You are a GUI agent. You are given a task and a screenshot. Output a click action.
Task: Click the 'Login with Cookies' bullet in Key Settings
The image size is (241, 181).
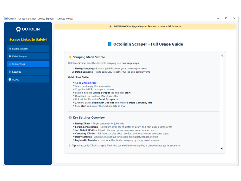[x=117, y=140]
